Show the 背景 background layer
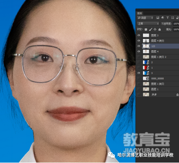Screen dimensions: 179x163 click(139, 95)
